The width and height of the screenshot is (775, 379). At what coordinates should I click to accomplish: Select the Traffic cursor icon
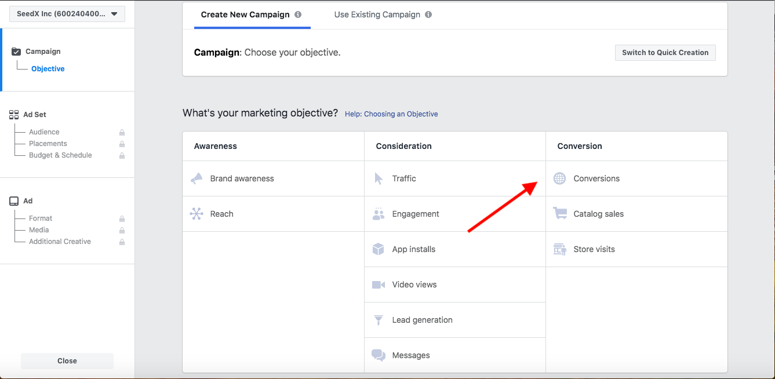click(379, 178)
